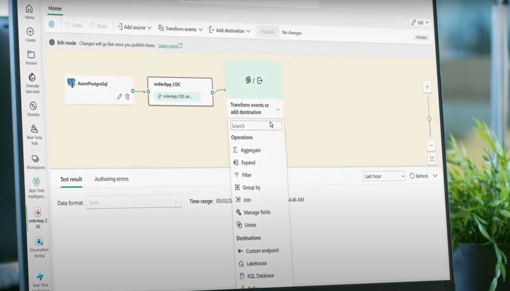
Task: Click the "No changes" status text
Action: 291,33
